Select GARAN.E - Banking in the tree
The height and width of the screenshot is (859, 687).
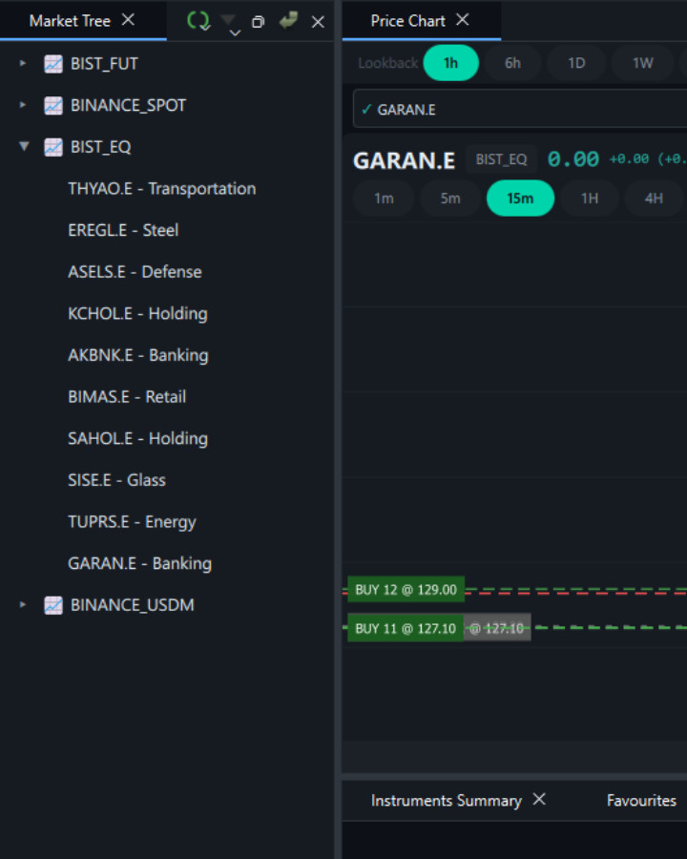pos(139,564)
